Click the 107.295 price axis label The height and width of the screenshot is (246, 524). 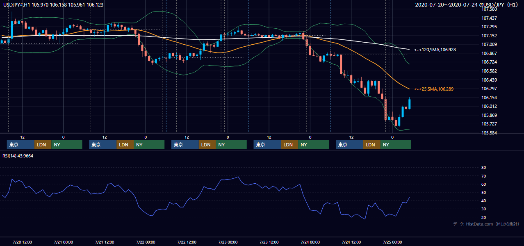click(489, 27)
